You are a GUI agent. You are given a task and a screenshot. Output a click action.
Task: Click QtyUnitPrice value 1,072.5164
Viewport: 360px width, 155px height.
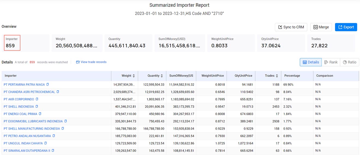(x=246, y=143)
